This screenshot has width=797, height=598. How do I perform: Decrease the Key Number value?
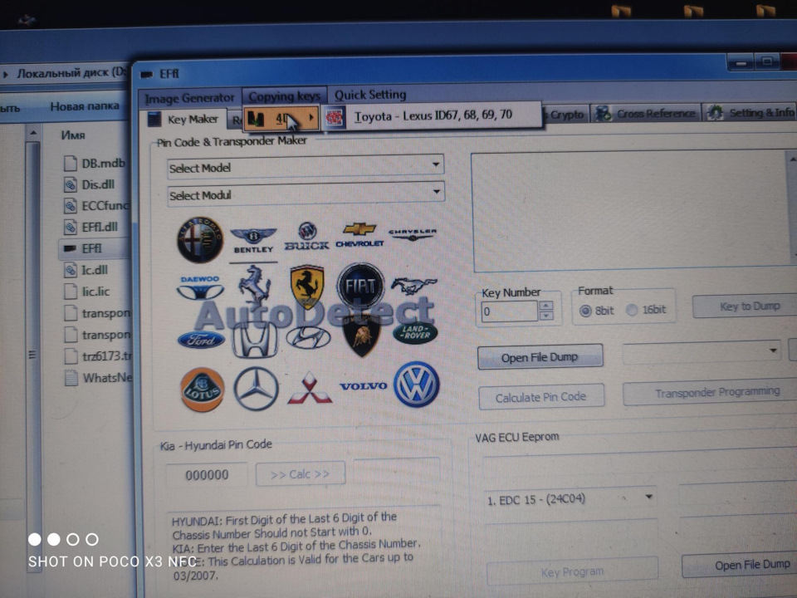546,316
